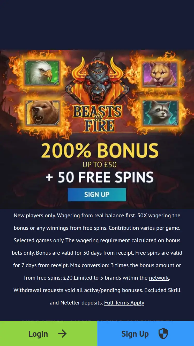Click the New players only terms paragraph
194x346 pixels.
coord(97,259)
